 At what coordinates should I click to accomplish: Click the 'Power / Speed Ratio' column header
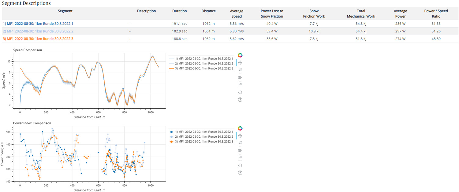436,14
